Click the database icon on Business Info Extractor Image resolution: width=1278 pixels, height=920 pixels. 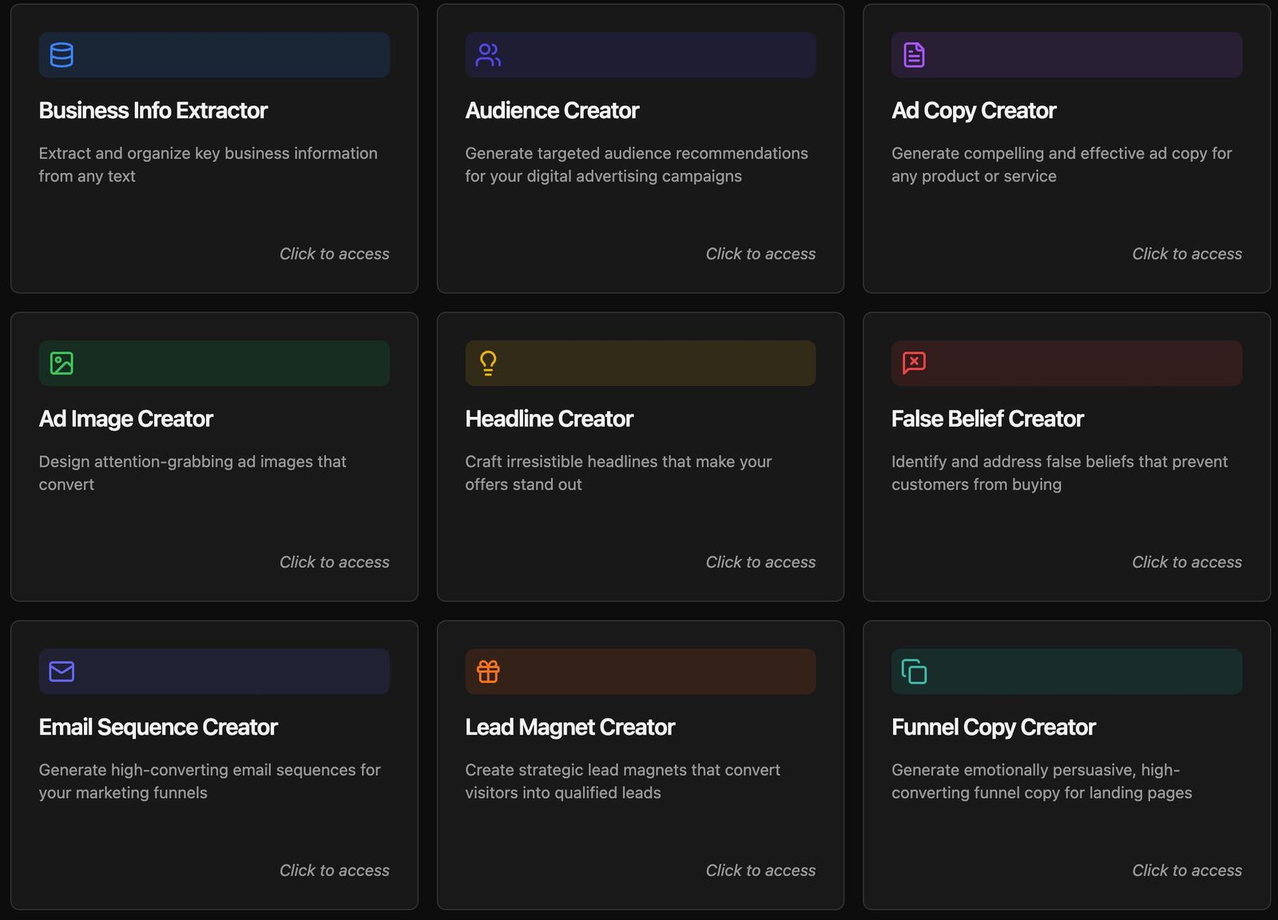[x=61, y=54]
